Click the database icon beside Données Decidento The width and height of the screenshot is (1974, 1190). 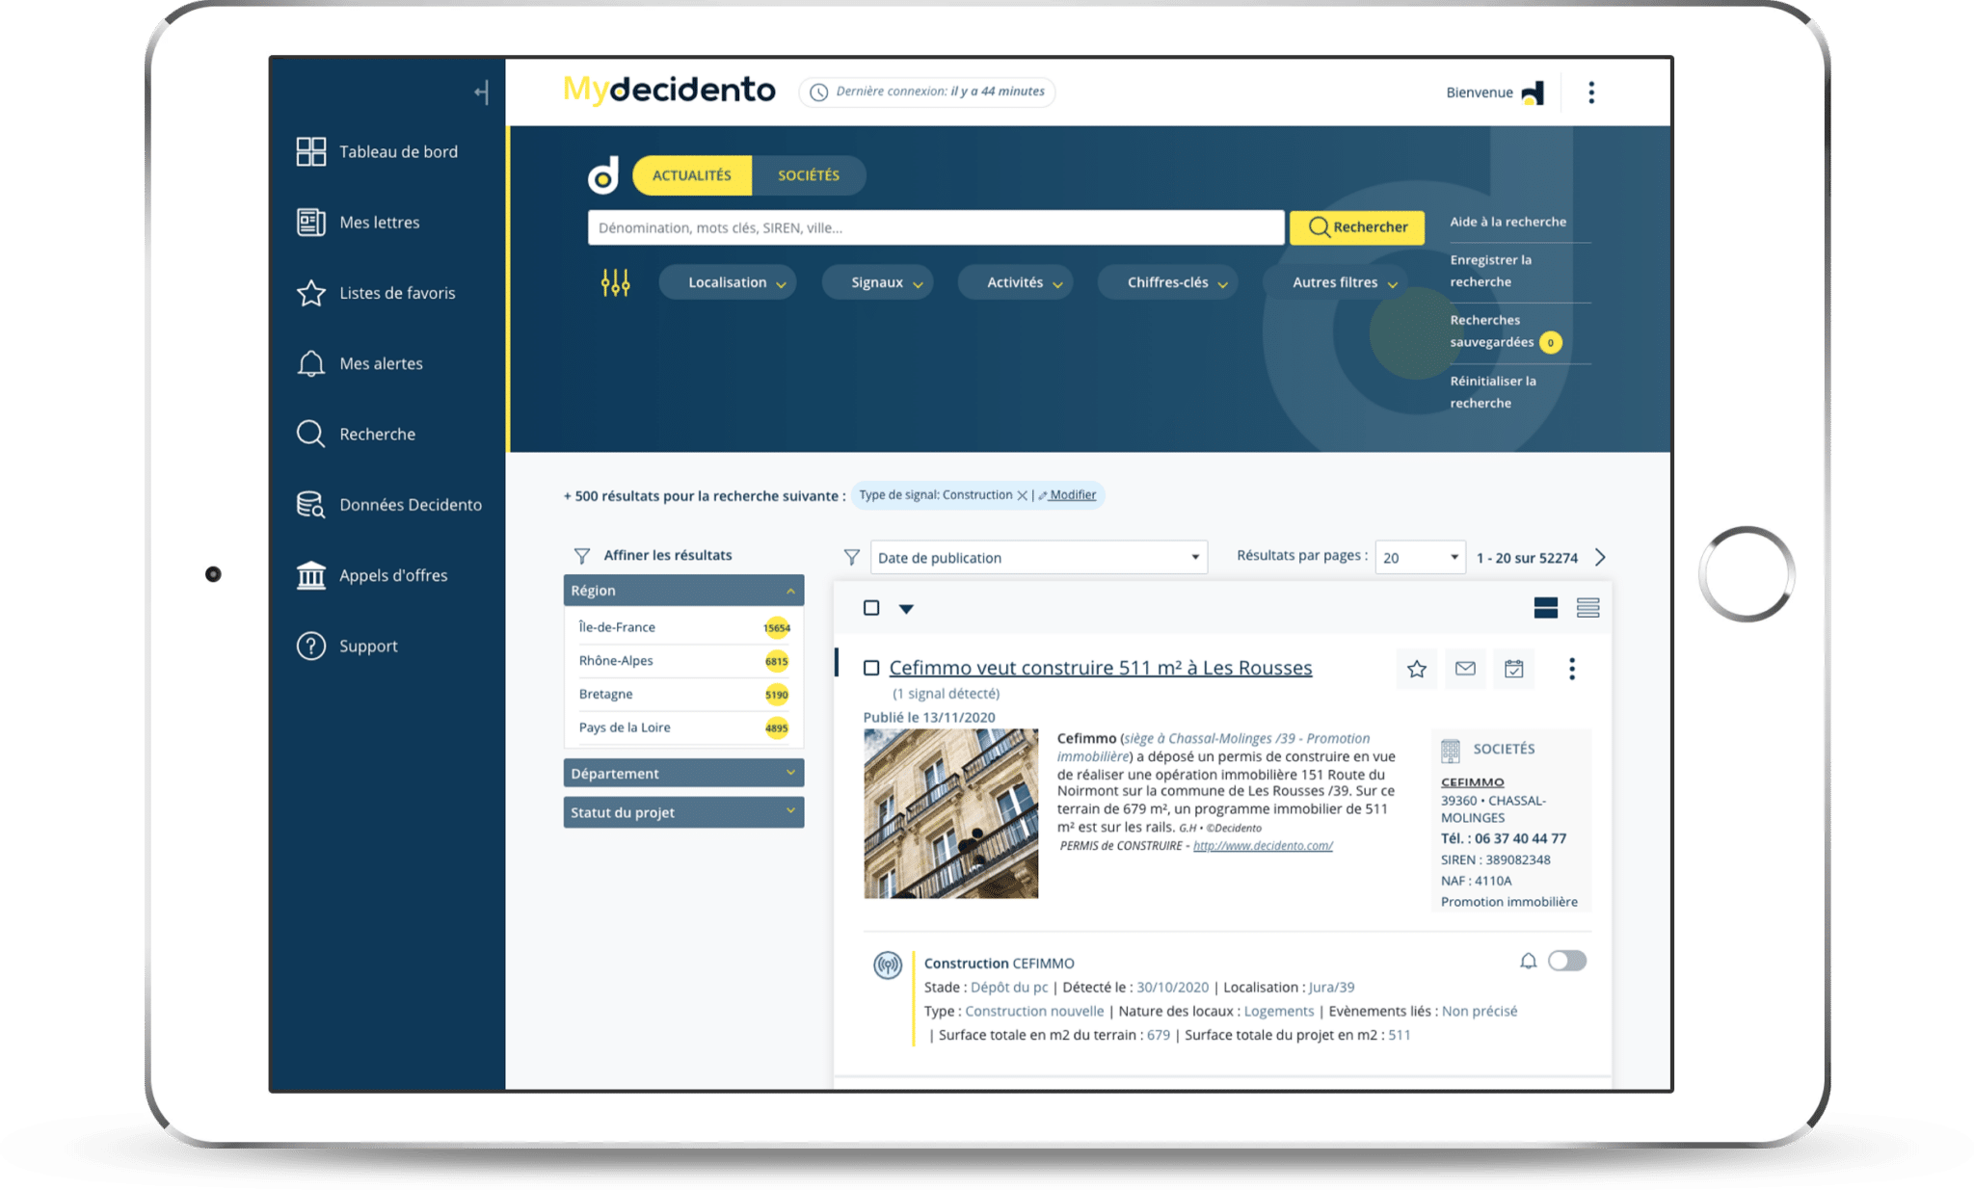310,505
